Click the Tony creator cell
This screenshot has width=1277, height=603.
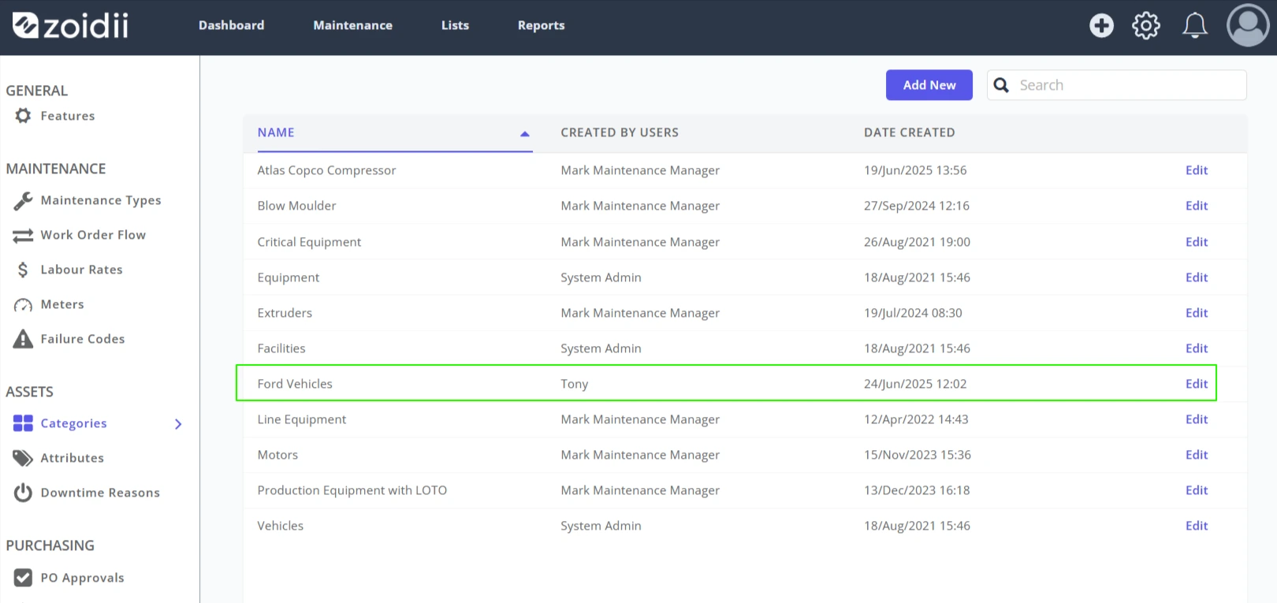[574, 385]
